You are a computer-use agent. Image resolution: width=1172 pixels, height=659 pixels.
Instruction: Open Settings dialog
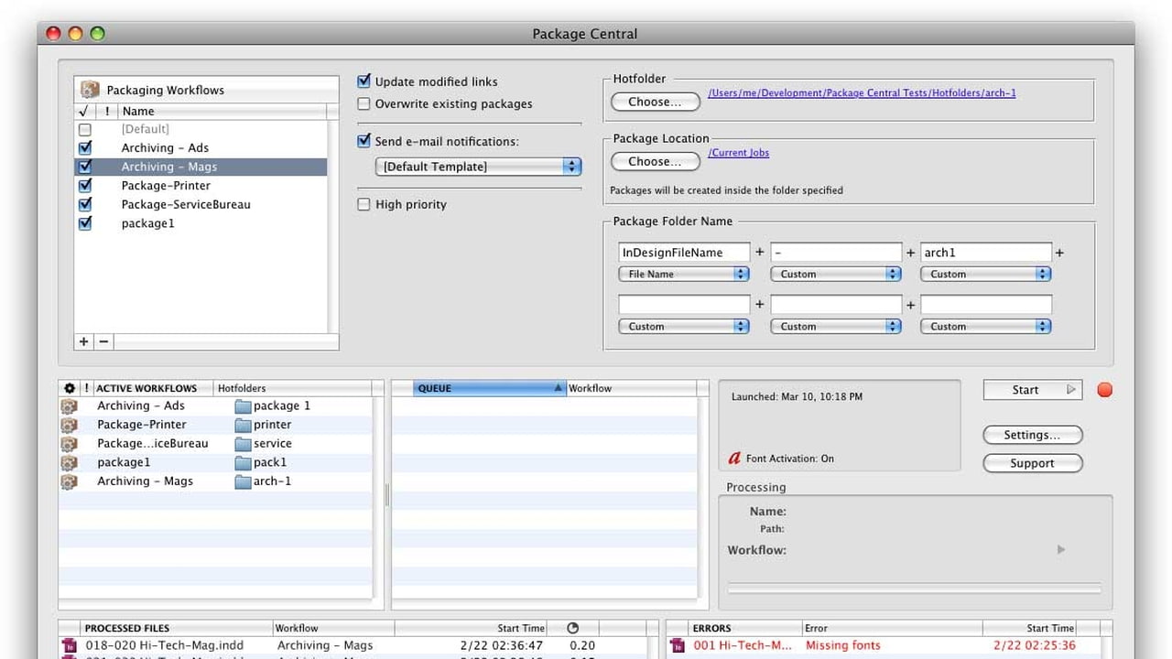click(x=1033, y=435)
